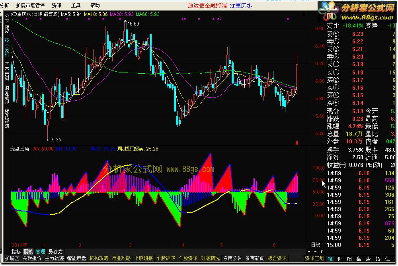Open the 行业攻略 bottom tab
398x266 pixels.
121,258
